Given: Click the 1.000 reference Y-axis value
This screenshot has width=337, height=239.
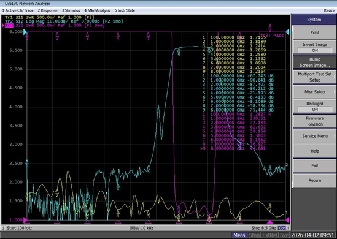Looking at the screenshot, I should 16,219.
